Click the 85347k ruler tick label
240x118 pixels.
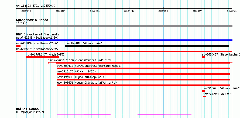(x=129, y=11)
